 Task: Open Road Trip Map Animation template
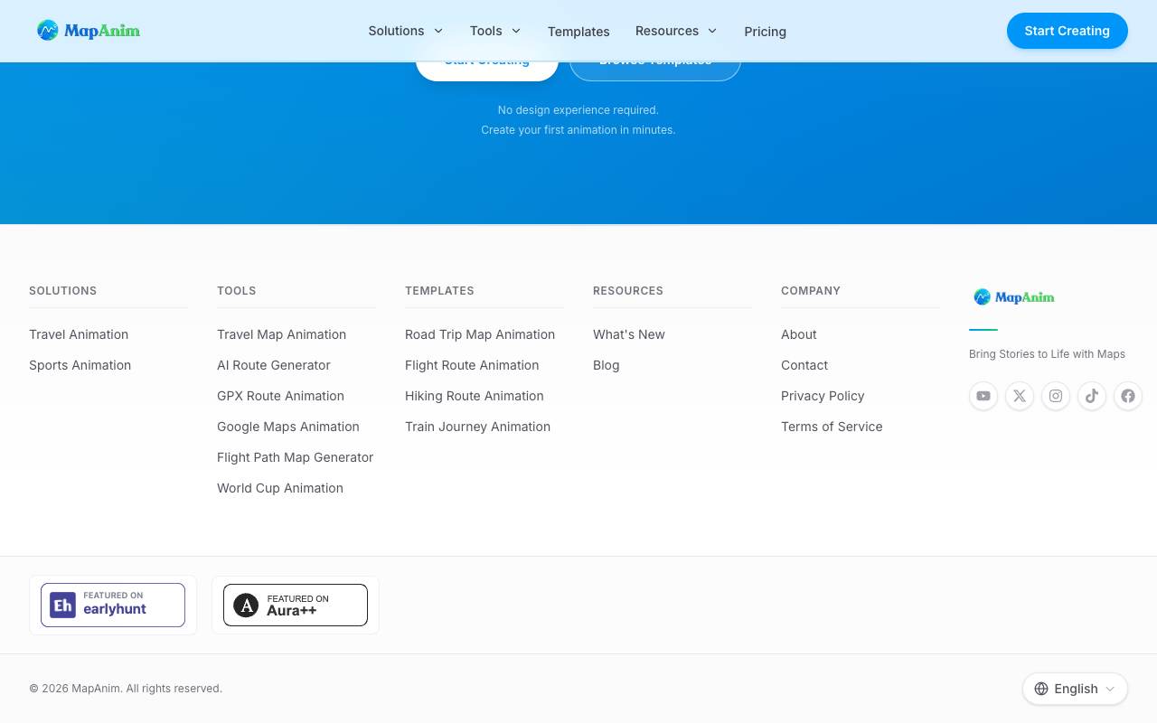(480, 334)
